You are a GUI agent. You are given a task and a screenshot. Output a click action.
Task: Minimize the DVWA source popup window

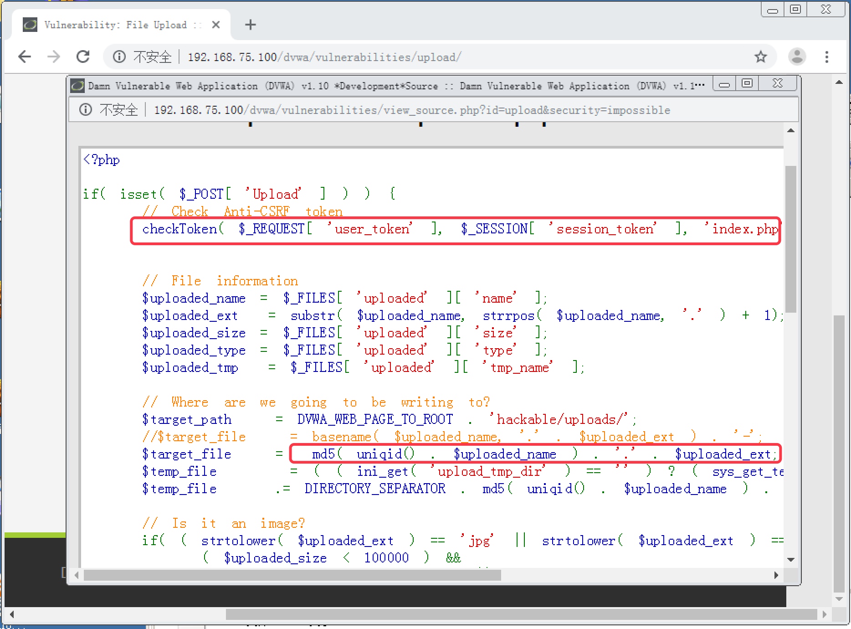[724, 84]
